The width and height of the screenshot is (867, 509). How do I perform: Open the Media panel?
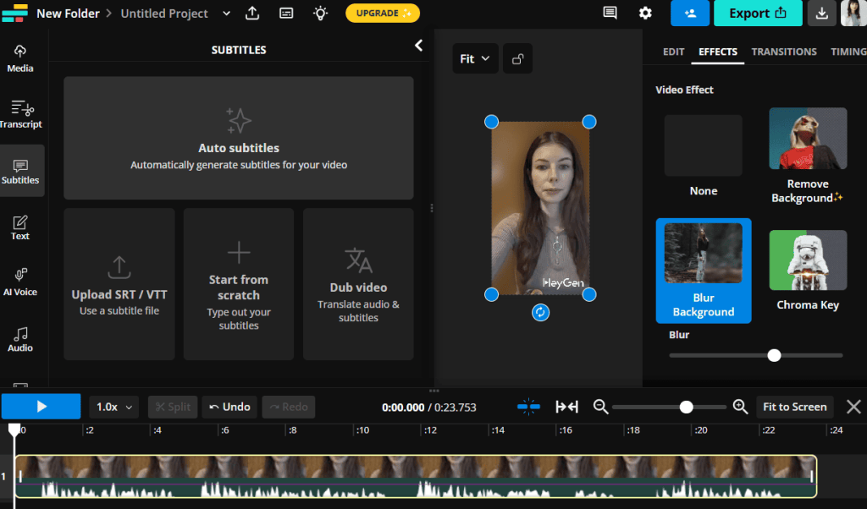click(19, 57)
